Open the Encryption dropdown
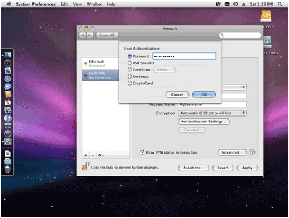The height and width of the screenshot is (218, 289). (212, 113)
